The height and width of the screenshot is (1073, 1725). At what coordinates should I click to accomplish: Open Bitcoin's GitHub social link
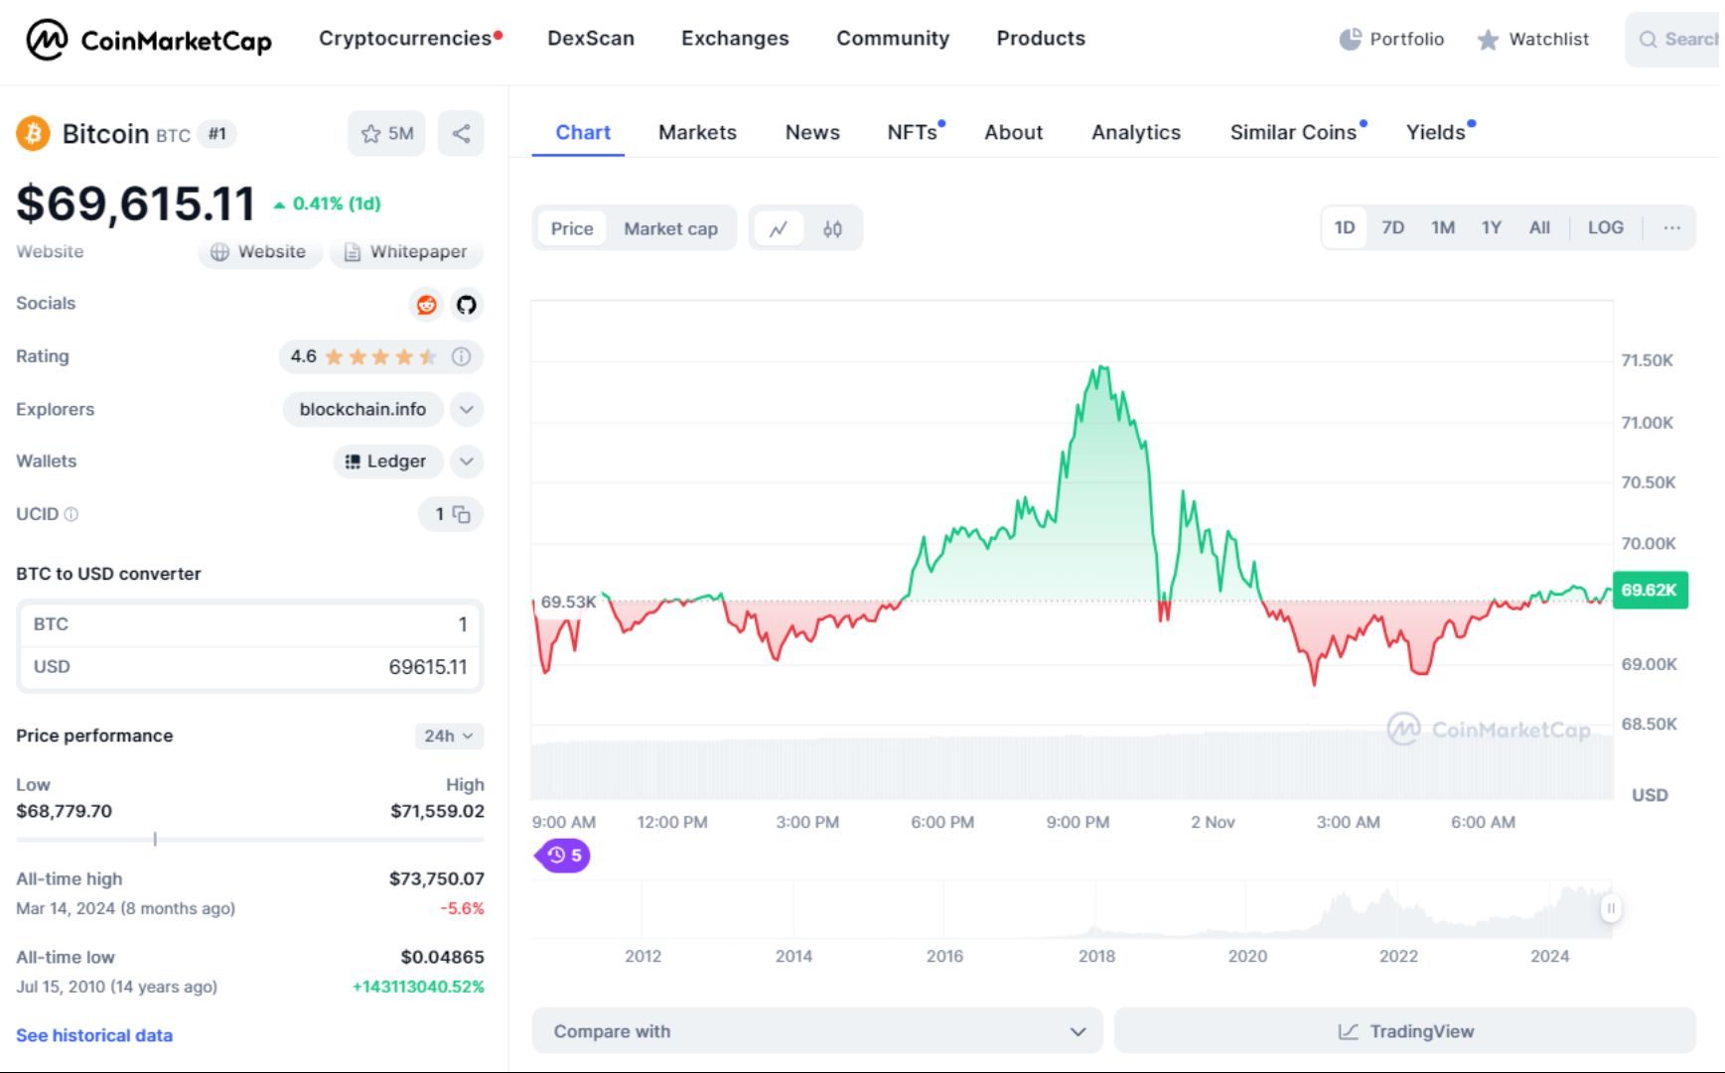466,305
